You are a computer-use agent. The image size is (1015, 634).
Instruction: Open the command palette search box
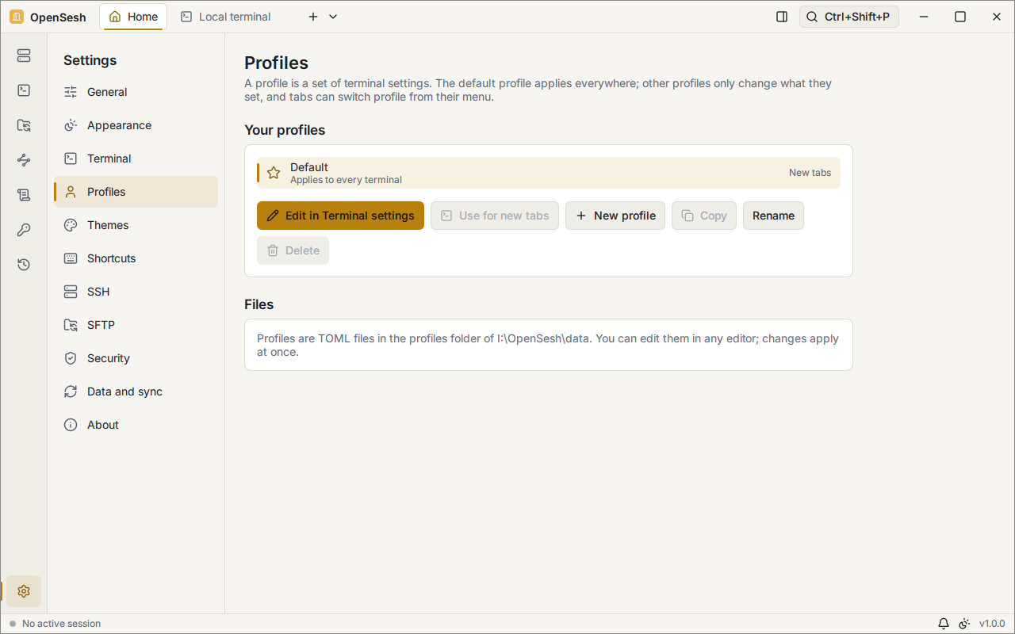pos(849,17)
